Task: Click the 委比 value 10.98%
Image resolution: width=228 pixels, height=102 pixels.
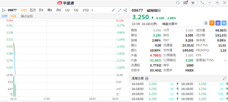Action: tap(155, 50)
